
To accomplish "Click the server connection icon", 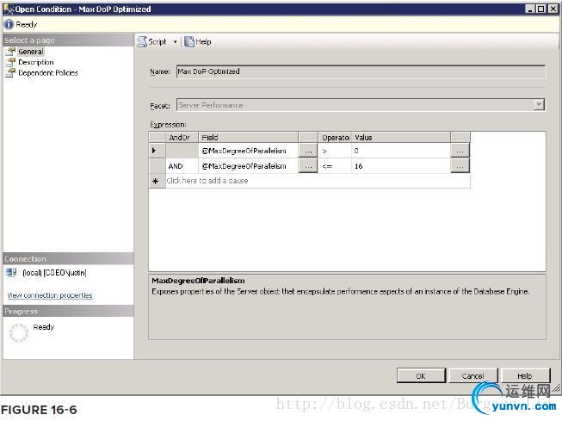I will (11, 273).
